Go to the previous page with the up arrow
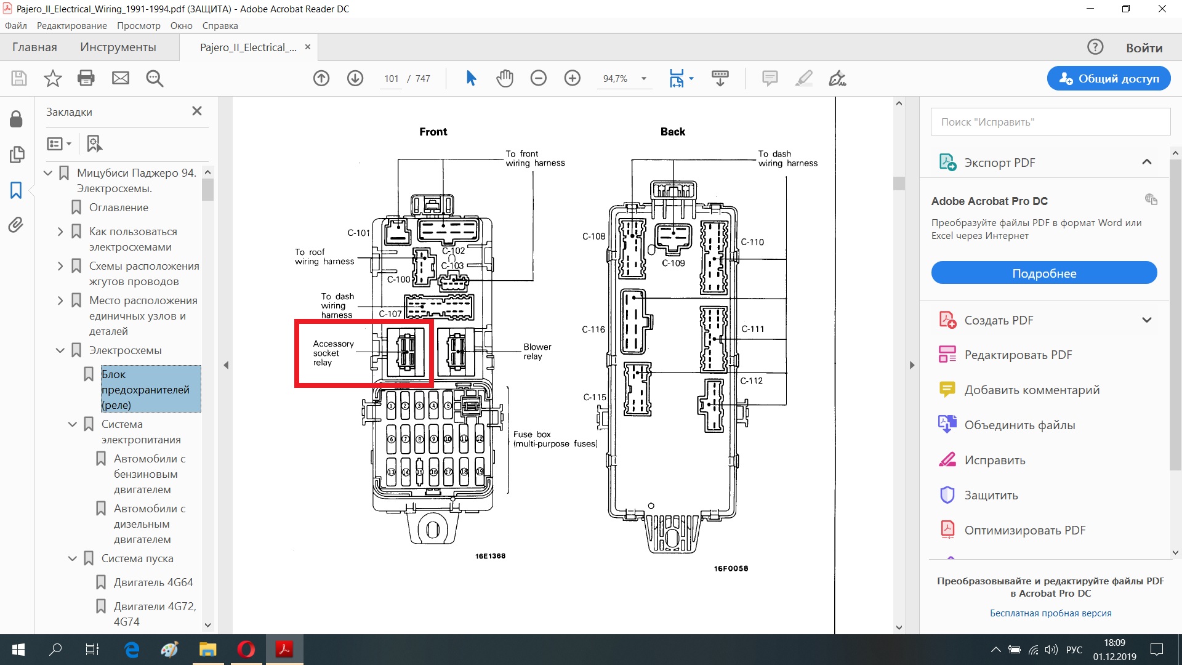The width and height of the screenshot is (1182, 665). 321,78
